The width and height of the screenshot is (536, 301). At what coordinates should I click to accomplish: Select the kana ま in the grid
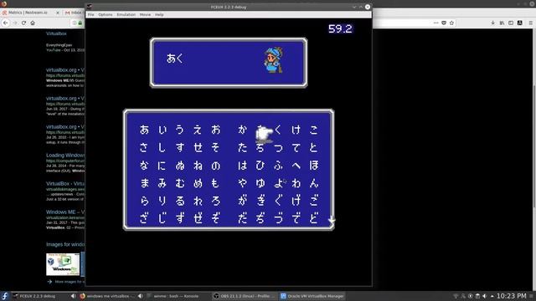144,183
